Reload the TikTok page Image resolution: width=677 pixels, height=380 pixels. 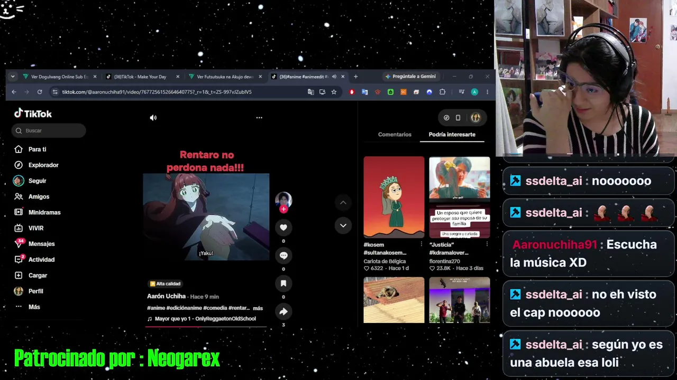click(40, 92)
